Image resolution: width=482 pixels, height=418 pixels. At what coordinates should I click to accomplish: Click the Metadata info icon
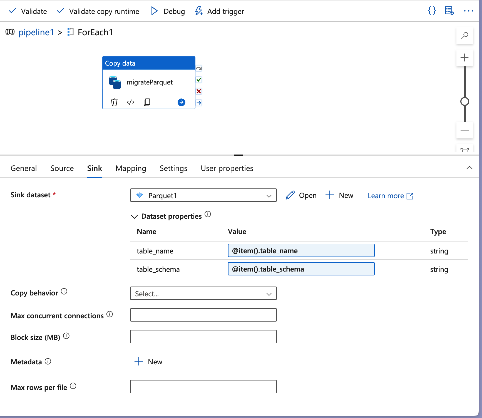48,361
